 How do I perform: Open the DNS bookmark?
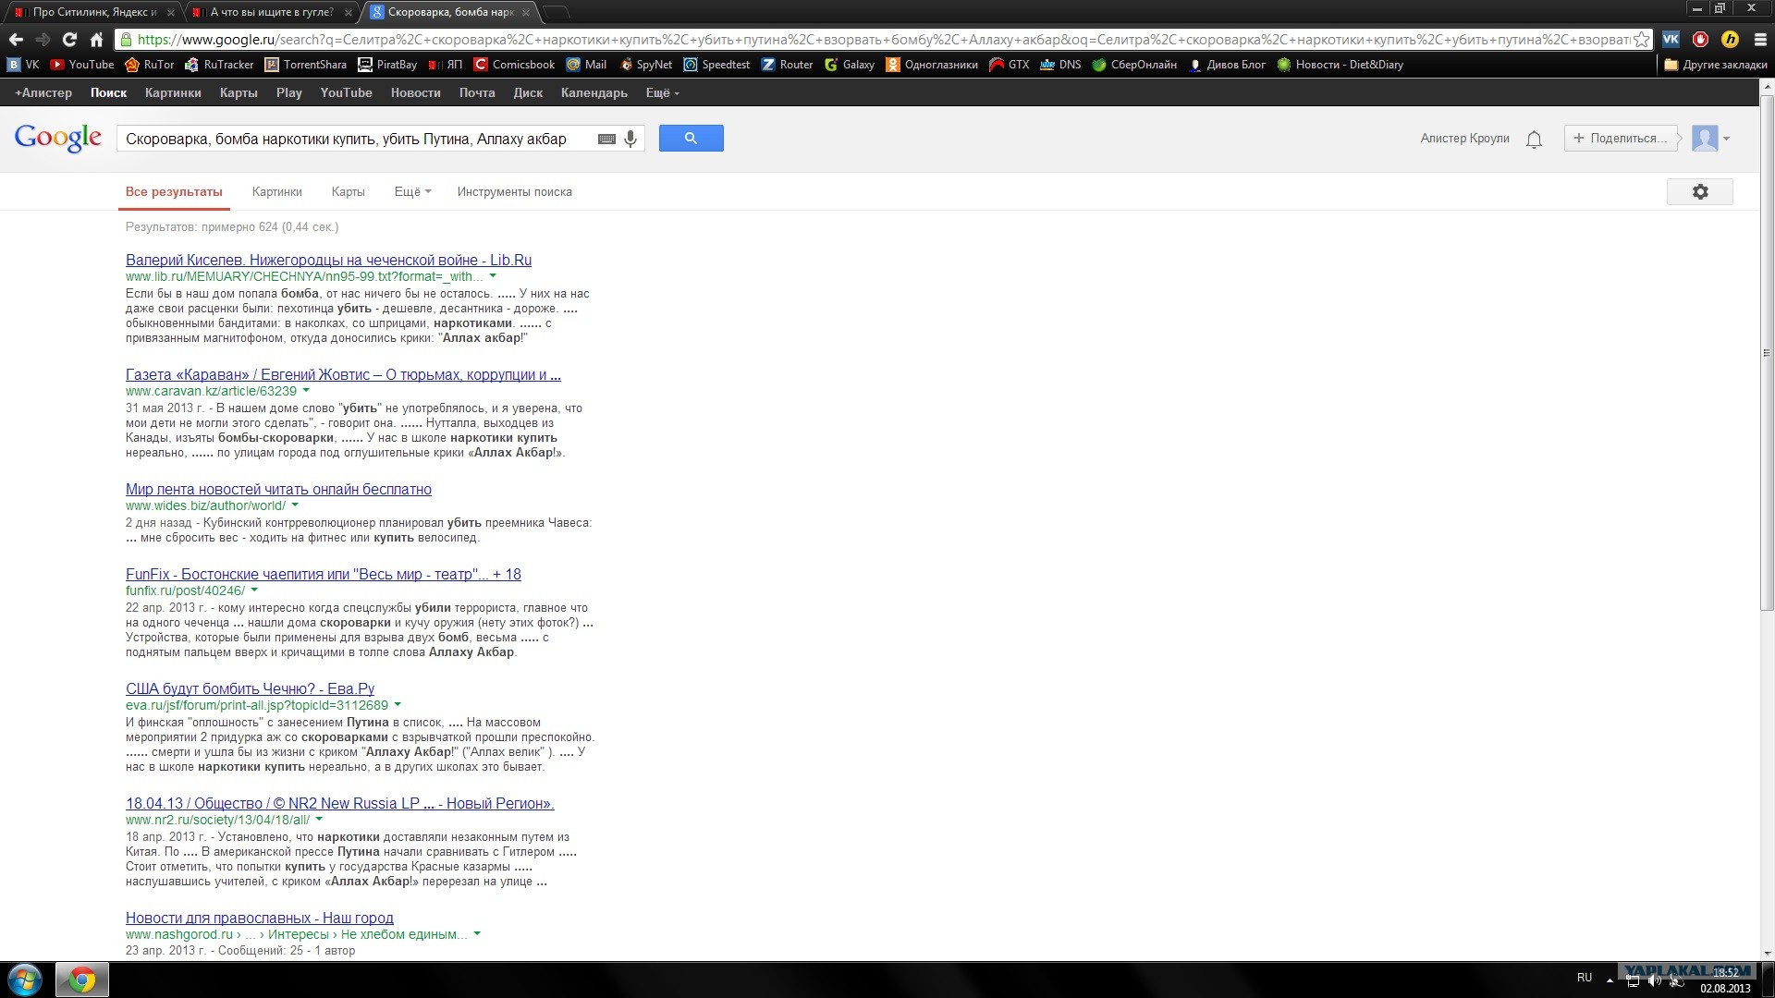click(x=1060, y=65)
